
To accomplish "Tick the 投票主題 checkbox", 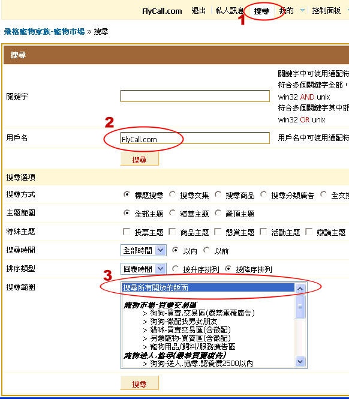I will (127, 232).
